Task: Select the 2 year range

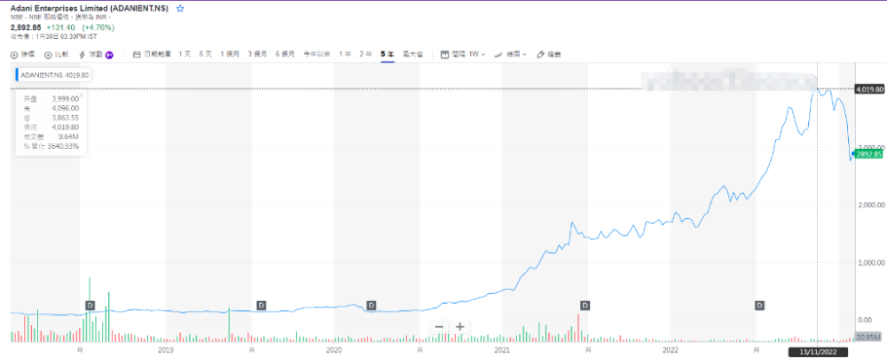Action: pyautogui.click(x=366, y=54)
